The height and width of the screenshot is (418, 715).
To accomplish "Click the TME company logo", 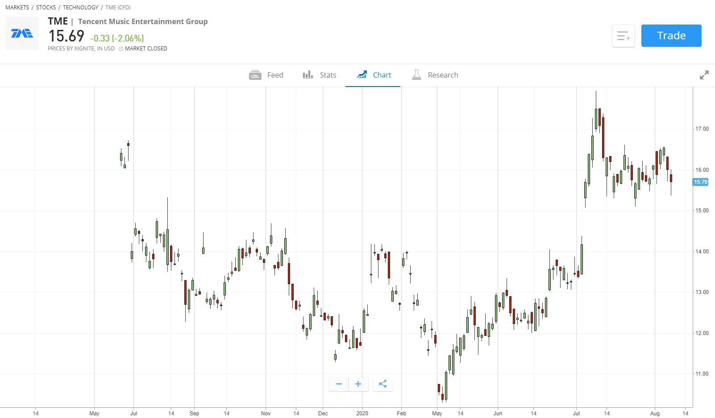I will point(22,33).
